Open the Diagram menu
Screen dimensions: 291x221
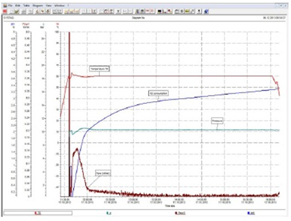37,6
